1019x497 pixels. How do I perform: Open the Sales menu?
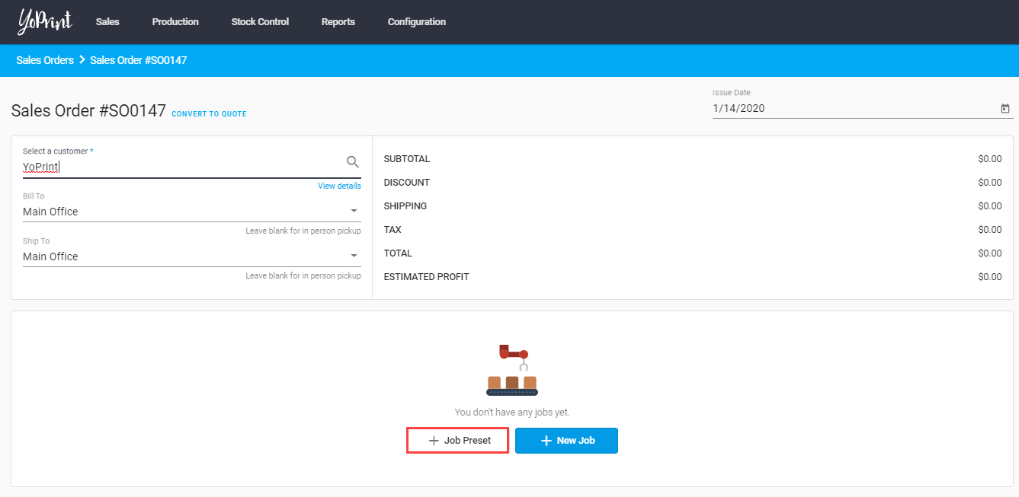(107, 22)
